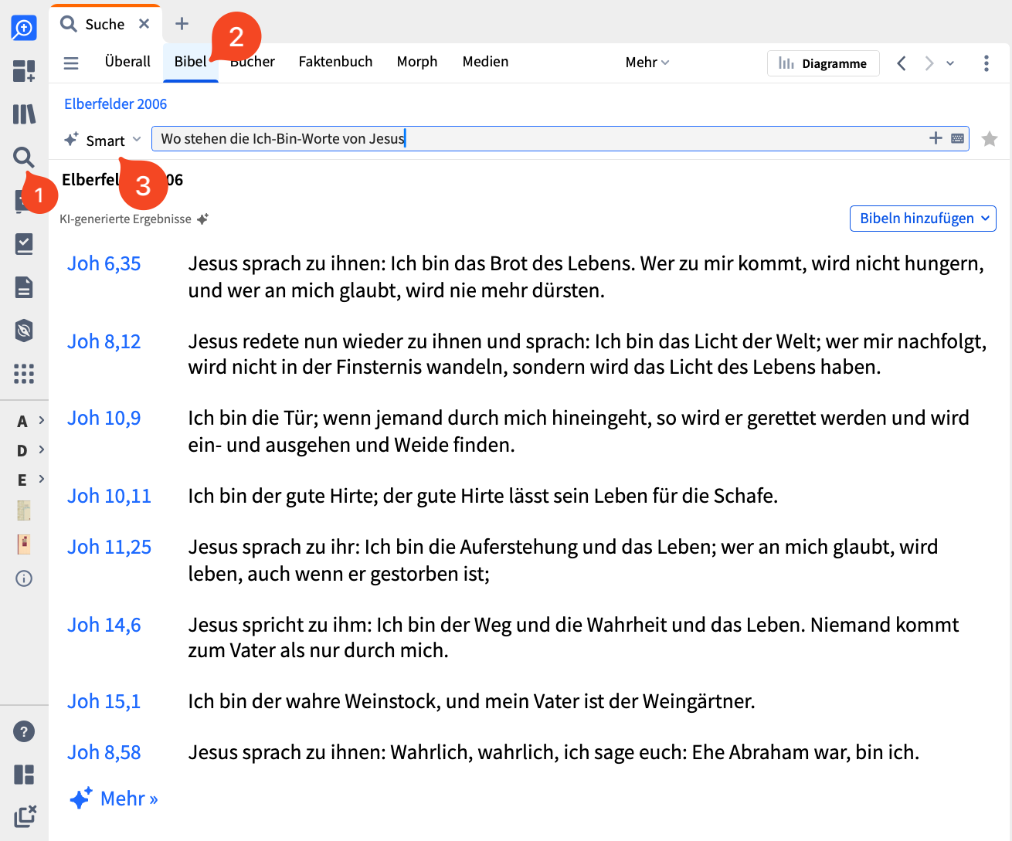
Task: Click the blue assistant icon at sidebar top
Action: click(x=24, y=29)
